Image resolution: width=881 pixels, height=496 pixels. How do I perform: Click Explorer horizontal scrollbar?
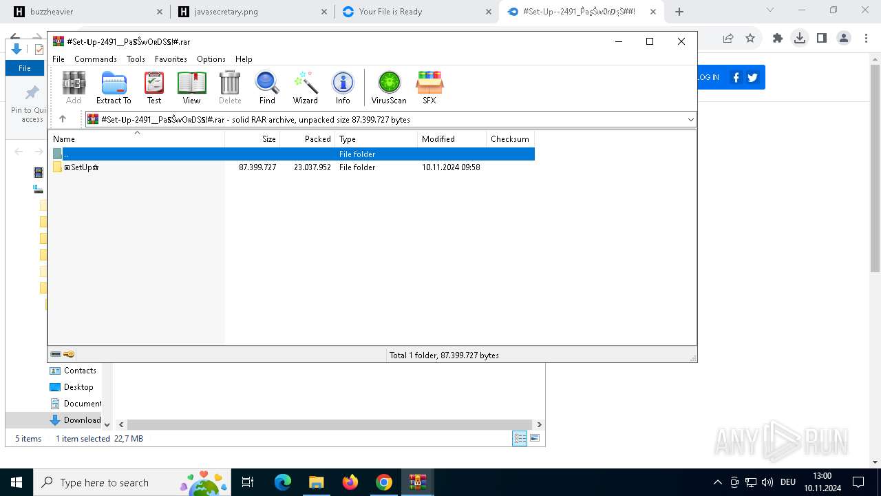[330, 424]
